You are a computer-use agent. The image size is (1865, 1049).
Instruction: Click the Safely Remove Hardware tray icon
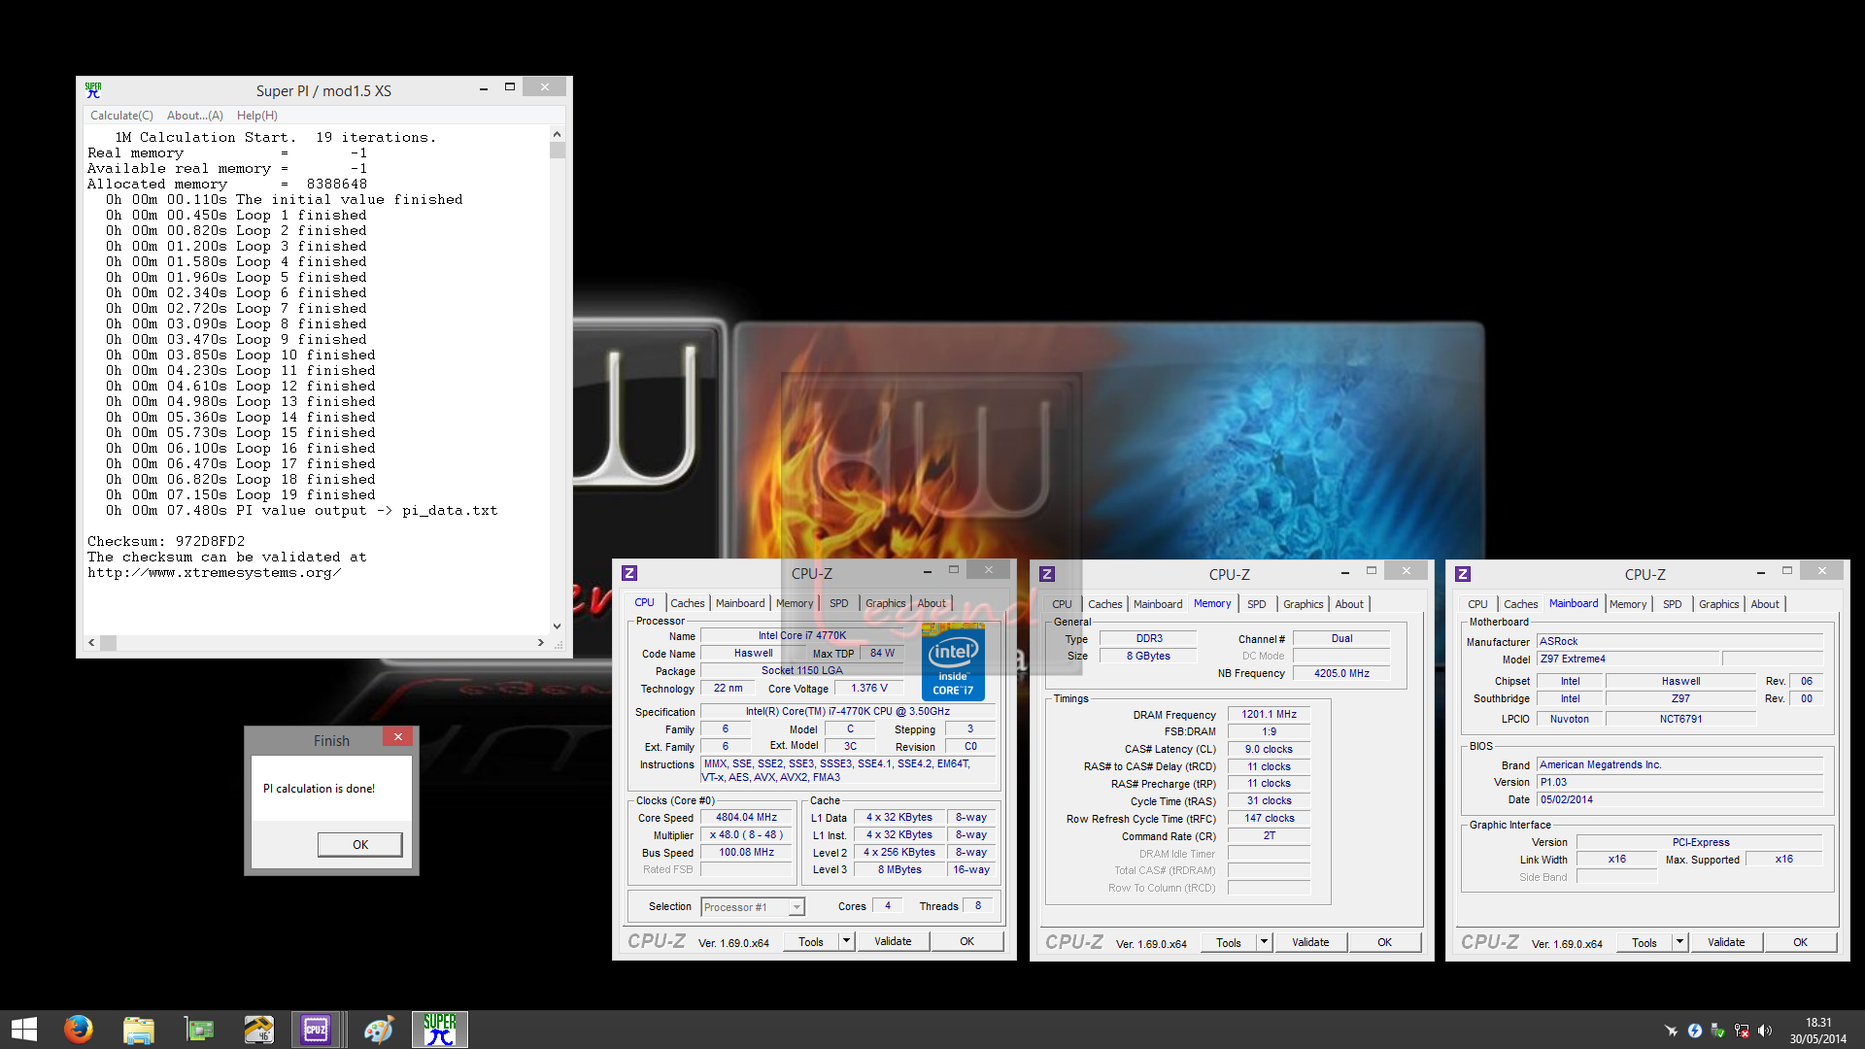[1718, 1031]
